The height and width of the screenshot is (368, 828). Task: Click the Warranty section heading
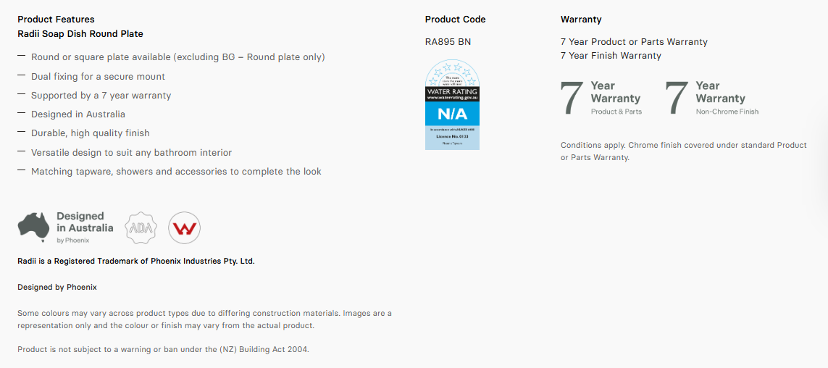click(x=581, y=20)
